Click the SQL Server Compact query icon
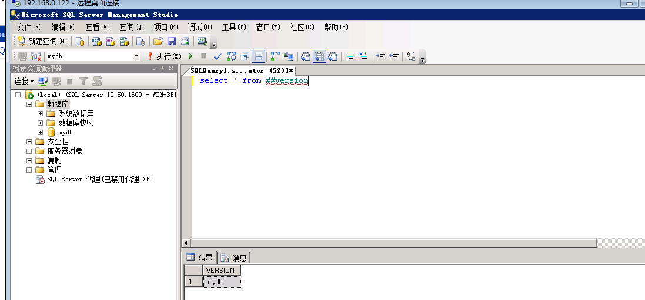 pyautogui.click(x=141, y=42)
